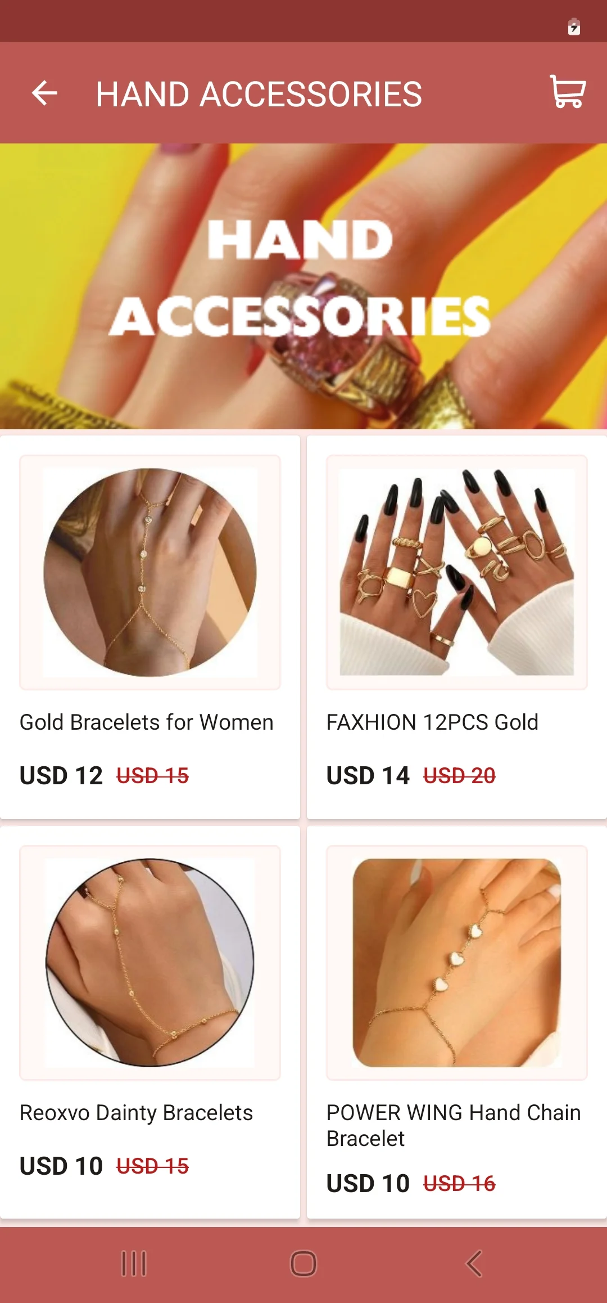Tap Android navigation back chevron
This screenshot has width=607, height=1303.
[x=474, y=1264]
